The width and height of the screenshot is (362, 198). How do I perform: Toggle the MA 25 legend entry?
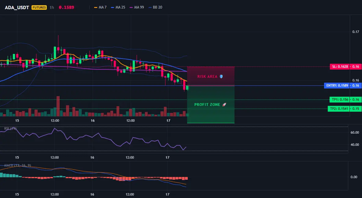coord(118,7)
